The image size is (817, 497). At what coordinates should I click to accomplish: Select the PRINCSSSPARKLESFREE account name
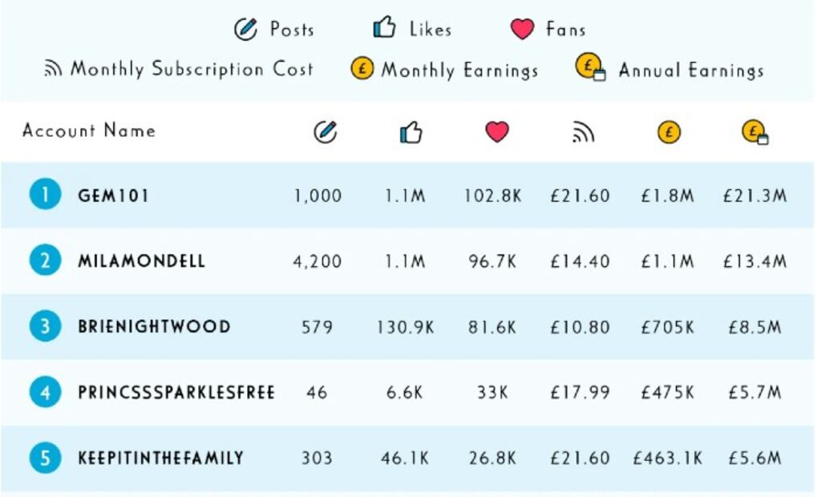(x=176, y=392)
